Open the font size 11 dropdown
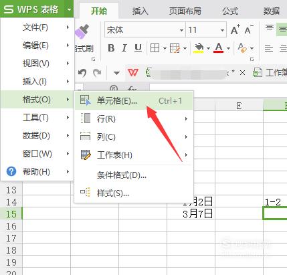The image size is (287, 275). [x=222, y=30]
